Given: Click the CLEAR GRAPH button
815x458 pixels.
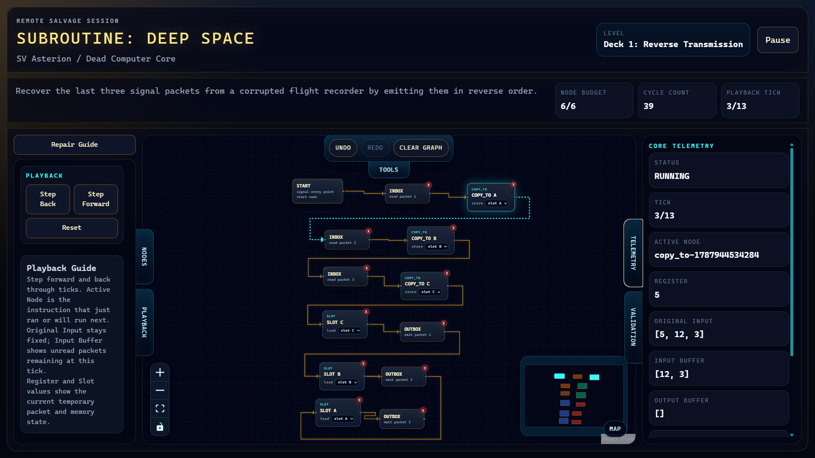Looking at the screenshot, I should 421,148.
